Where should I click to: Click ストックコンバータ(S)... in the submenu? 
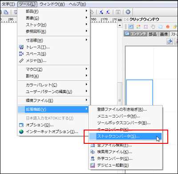pyautogui.click(x=125, y=136)
